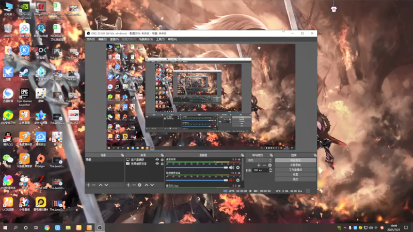Toggle visibility eye of the display capture source
The image size is (413, 232).
coord(157,160)
